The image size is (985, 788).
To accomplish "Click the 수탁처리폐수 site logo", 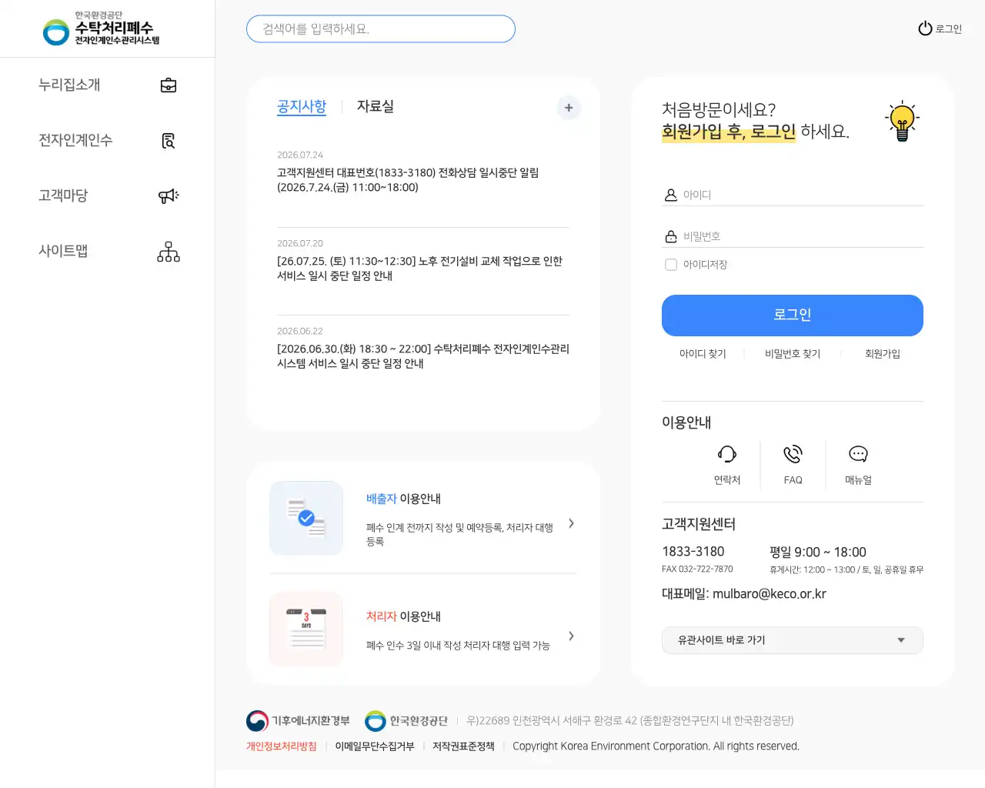I will (101, 28).
